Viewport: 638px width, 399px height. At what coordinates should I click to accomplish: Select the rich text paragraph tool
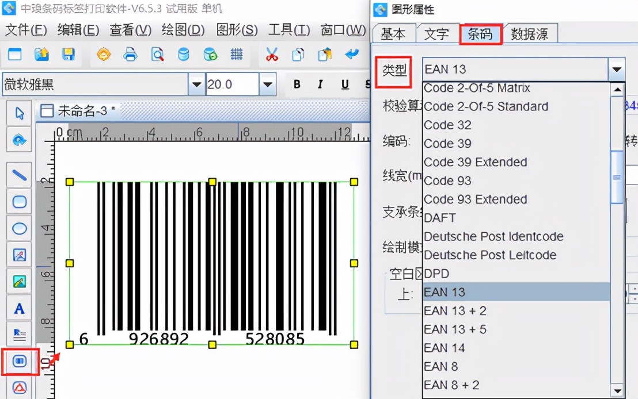[x=19, y=335]
